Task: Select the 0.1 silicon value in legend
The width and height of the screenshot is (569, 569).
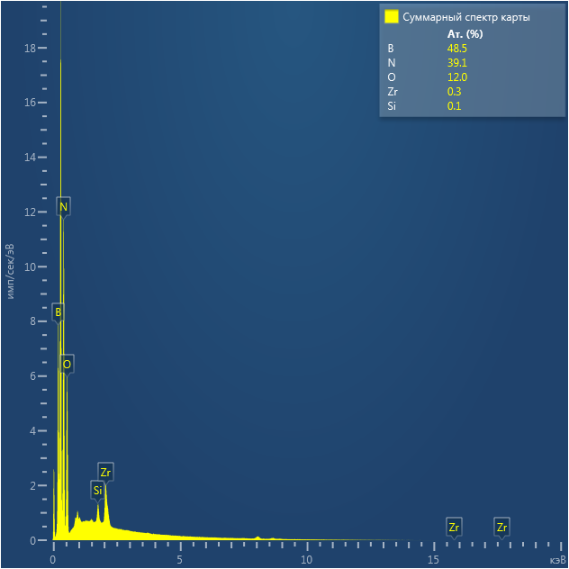Action: coord(454,106)
